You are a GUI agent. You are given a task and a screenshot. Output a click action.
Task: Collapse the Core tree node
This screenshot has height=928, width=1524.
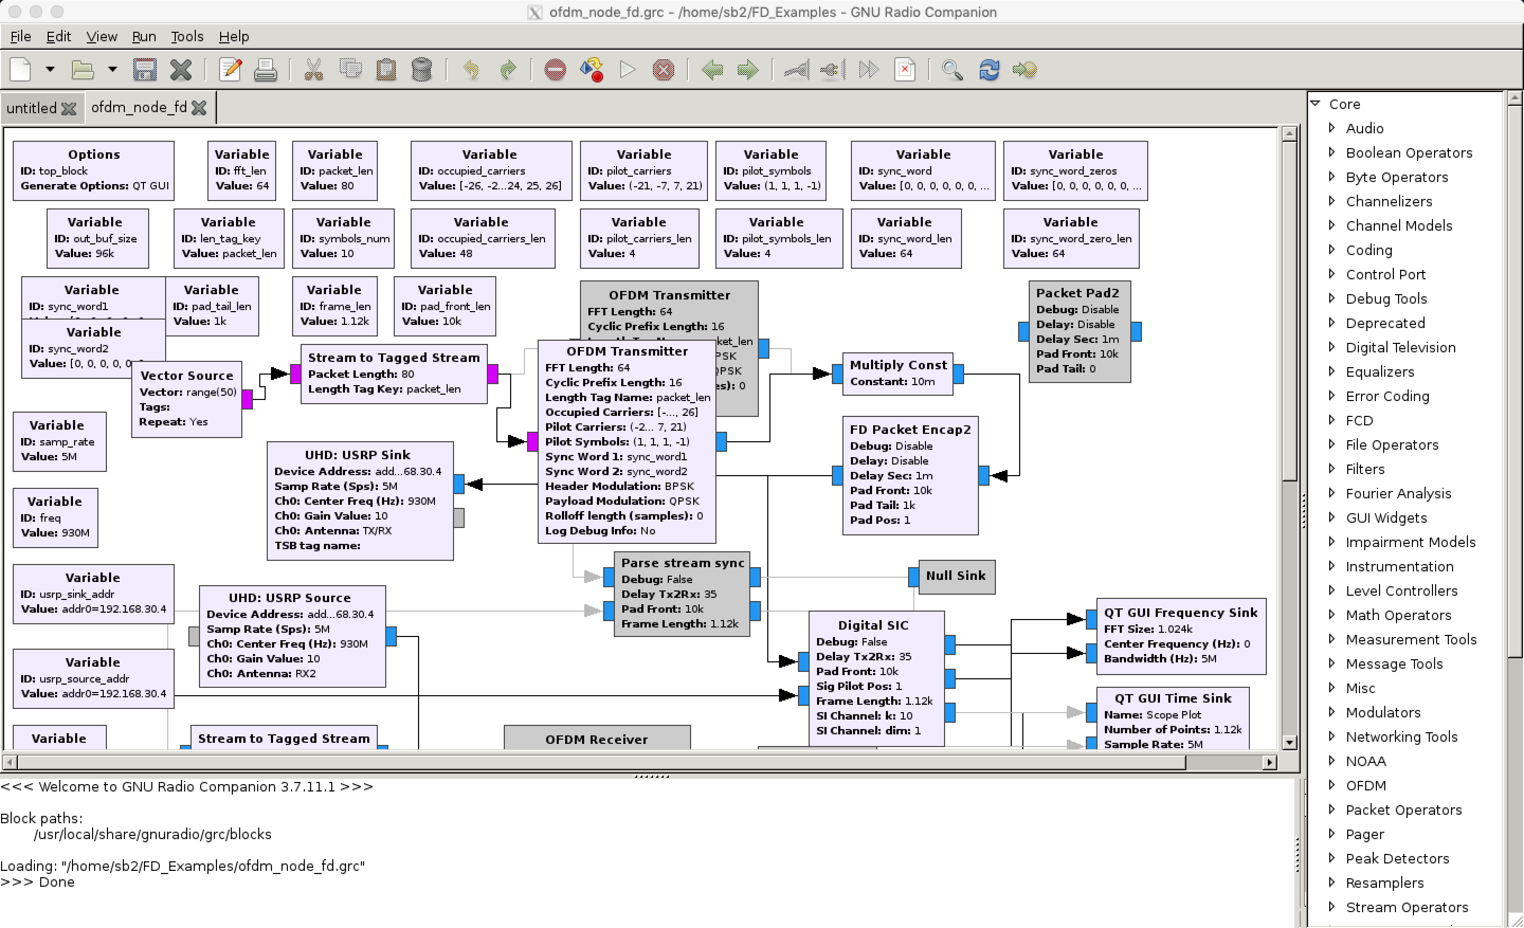[1316, 104]
